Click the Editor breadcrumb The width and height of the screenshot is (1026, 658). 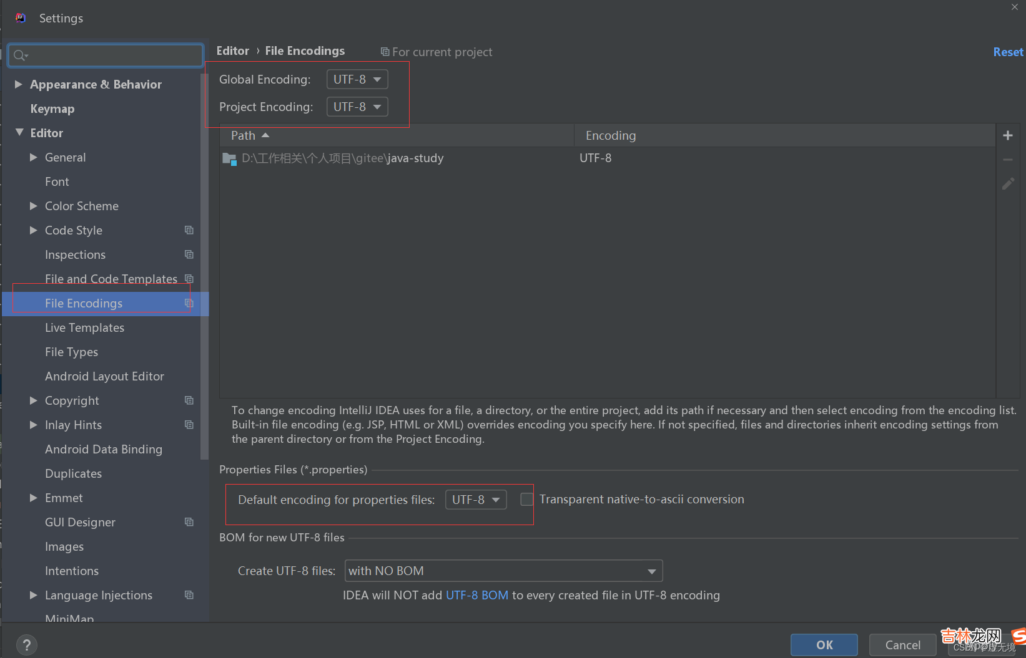233,51
